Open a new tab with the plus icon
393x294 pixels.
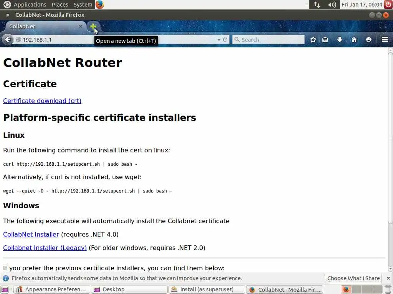[x=93, y=26]
